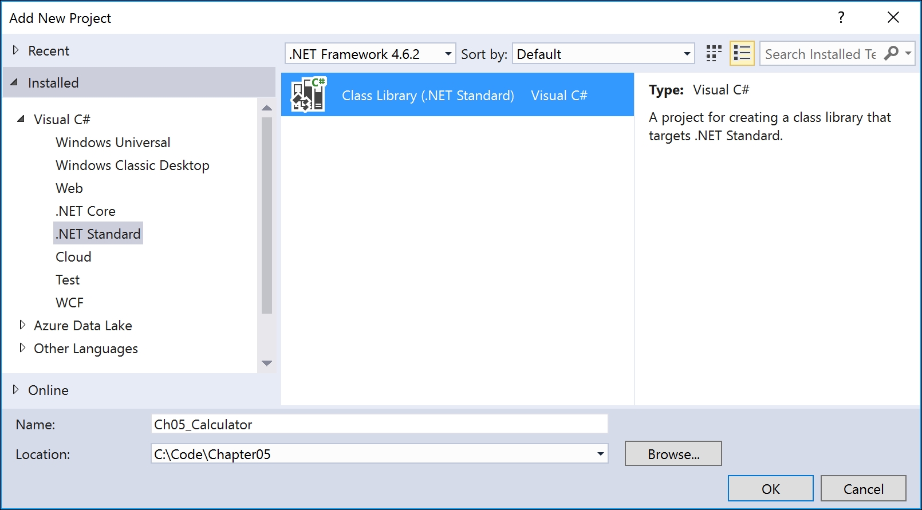The image size is (922, 510).
Task: Click the tree scrollbar up arrow
Action: pos(267,108)
